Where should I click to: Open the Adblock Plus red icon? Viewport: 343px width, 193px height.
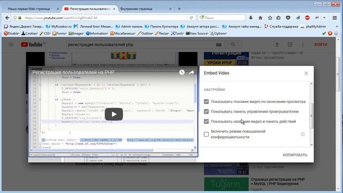(307, 18)
